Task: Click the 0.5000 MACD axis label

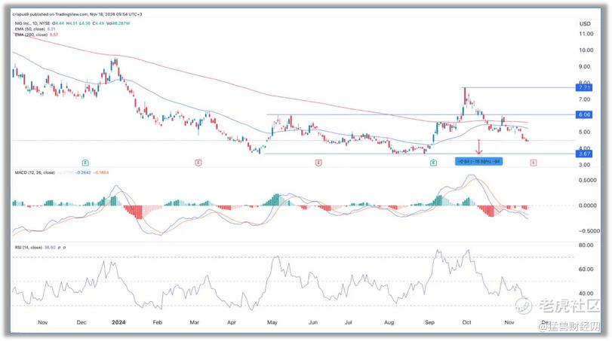Action: point(587,180)
